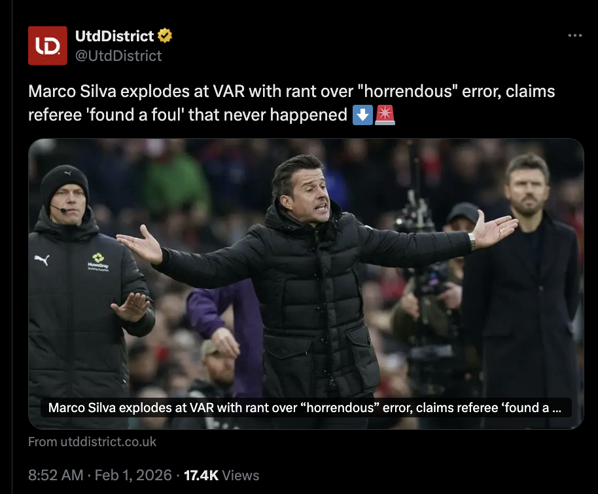
Task: Click the HuwsGray sponsor logo on the coat
Action: coord(98,262)
